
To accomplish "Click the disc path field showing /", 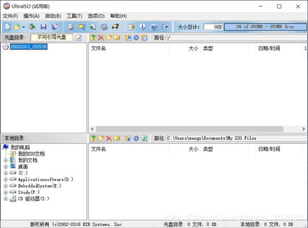I will (237, 37).
